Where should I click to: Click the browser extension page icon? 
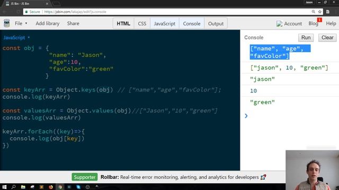pyautogui.click(x=328, y=12)
